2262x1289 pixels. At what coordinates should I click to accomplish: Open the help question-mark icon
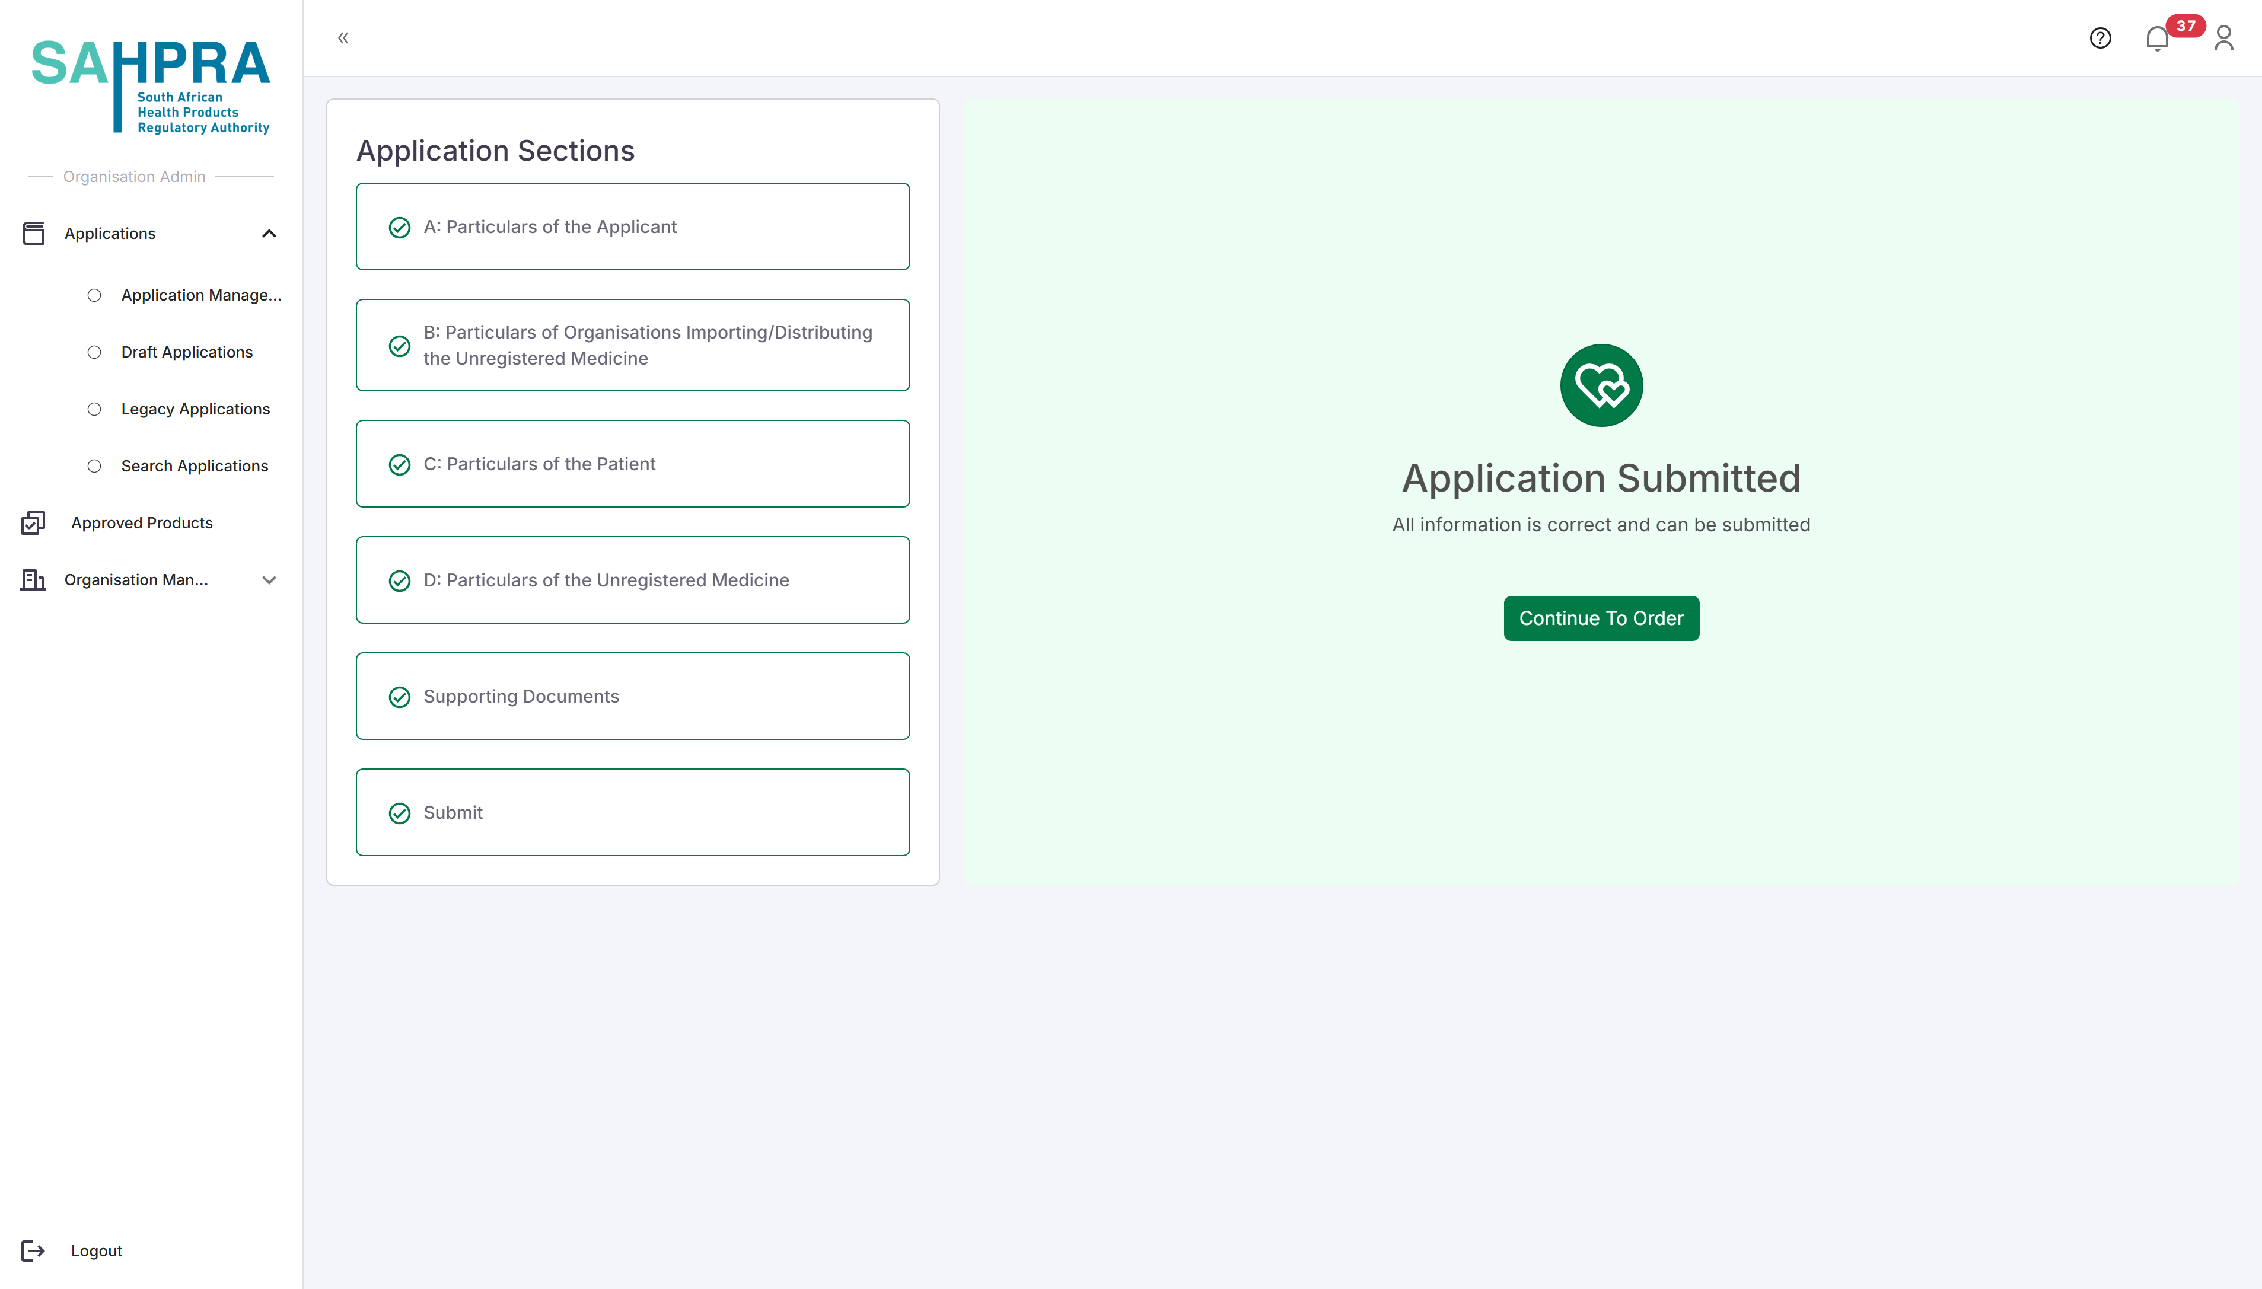2100,38
